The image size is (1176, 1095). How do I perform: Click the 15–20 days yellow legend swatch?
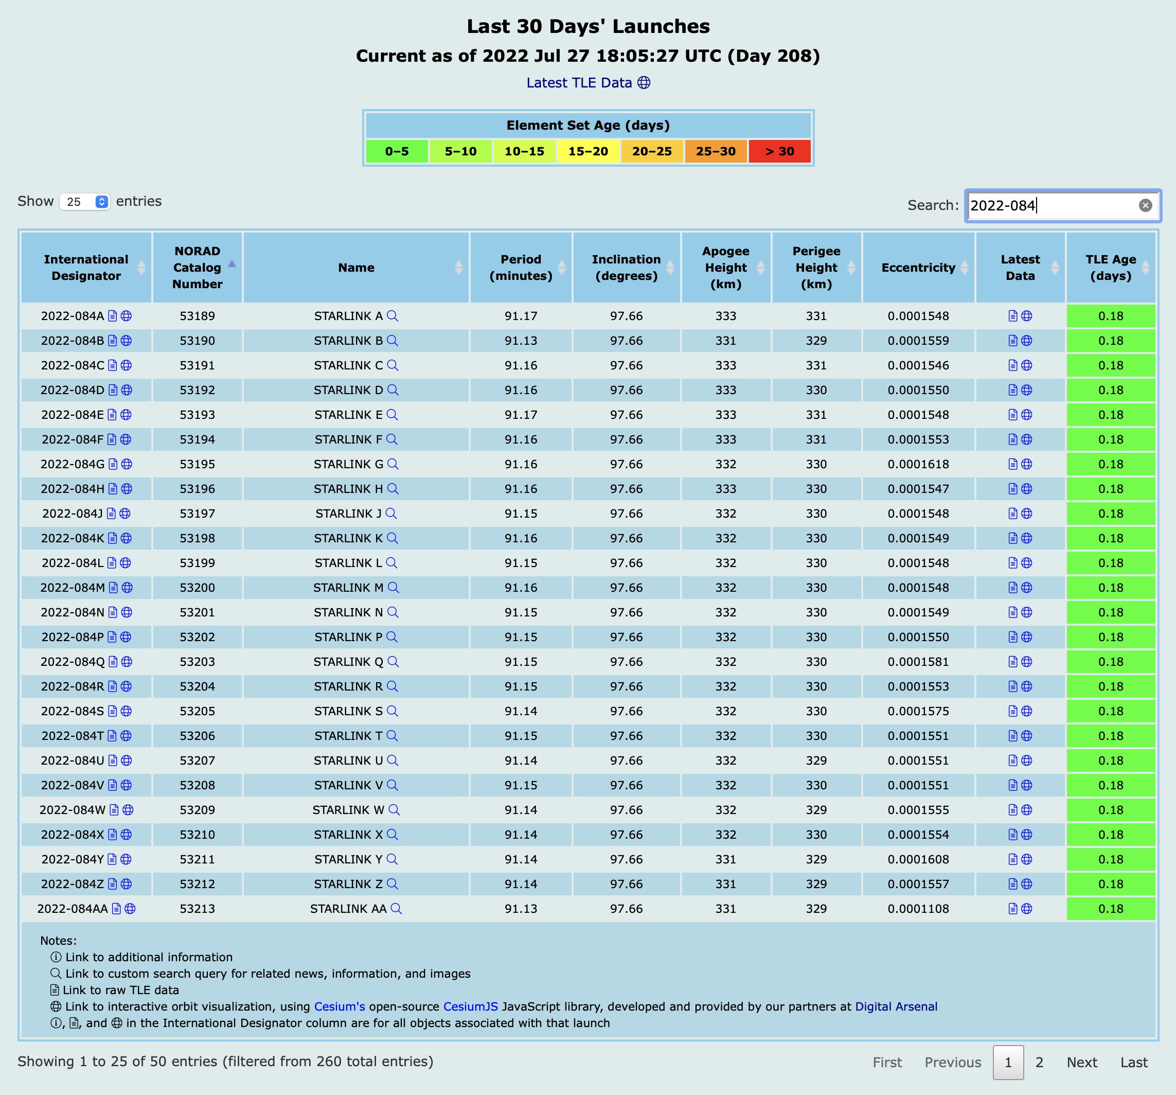coord(588,151)
